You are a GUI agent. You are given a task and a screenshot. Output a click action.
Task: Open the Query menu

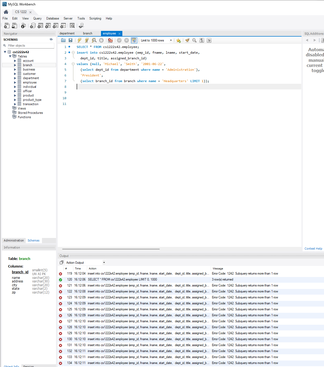[37, 18]
